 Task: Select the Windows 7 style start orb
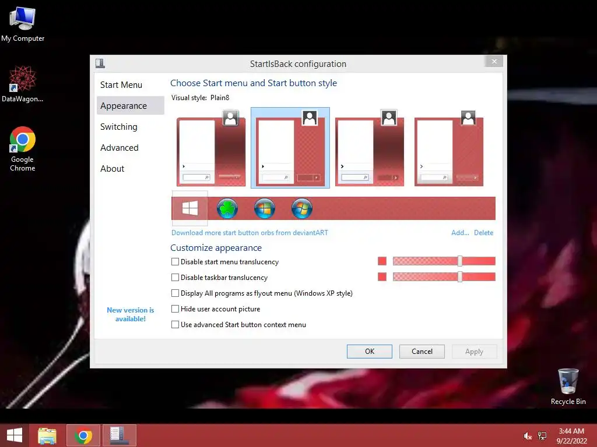point(302,208)
